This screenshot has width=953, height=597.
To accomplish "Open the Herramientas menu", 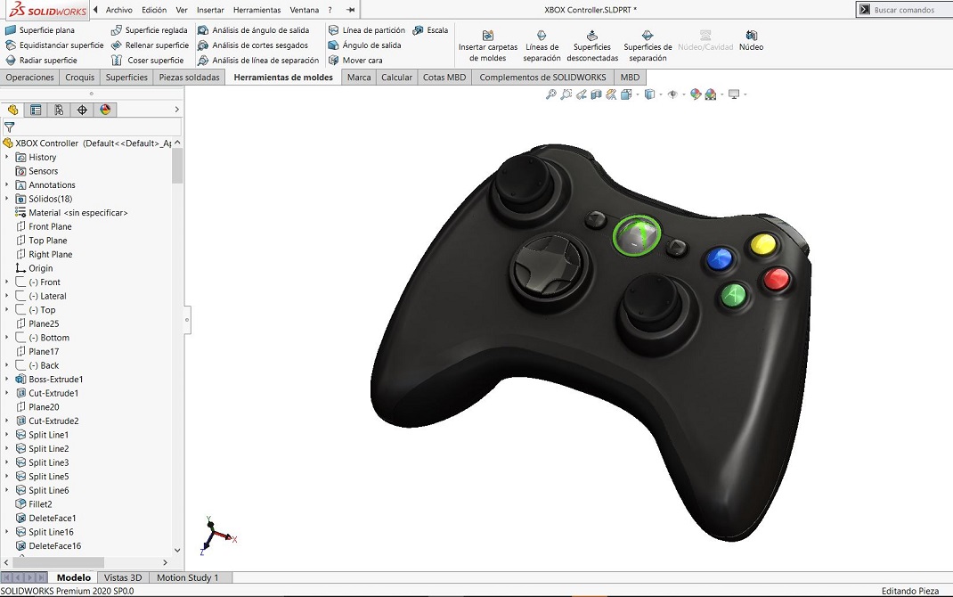I will pos(257,10).
